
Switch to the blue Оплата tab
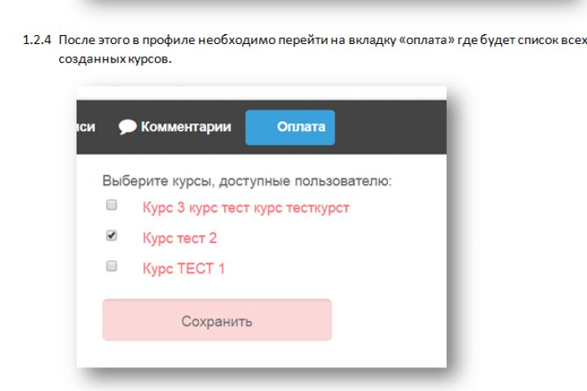click(x=290, y=127)
